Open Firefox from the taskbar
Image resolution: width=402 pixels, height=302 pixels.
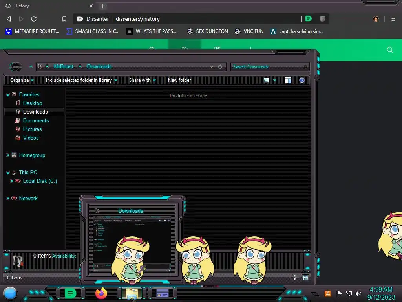(x=101, y=293)
